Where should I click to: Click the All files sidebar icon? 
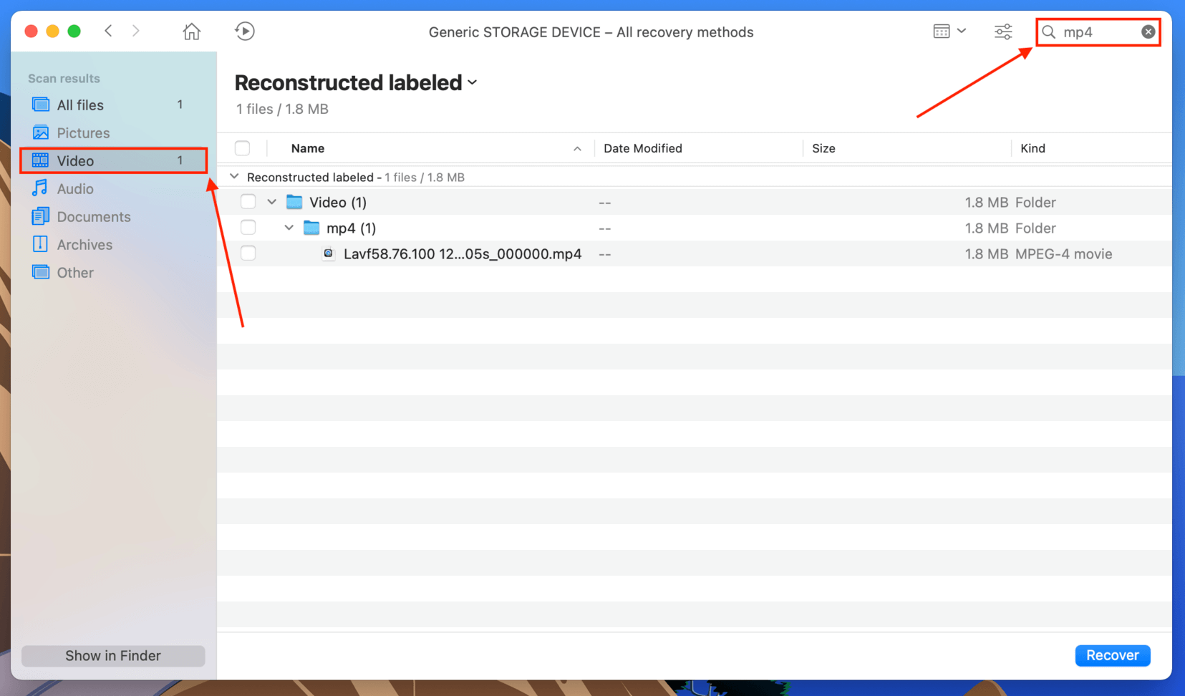(x=41, y=105)
